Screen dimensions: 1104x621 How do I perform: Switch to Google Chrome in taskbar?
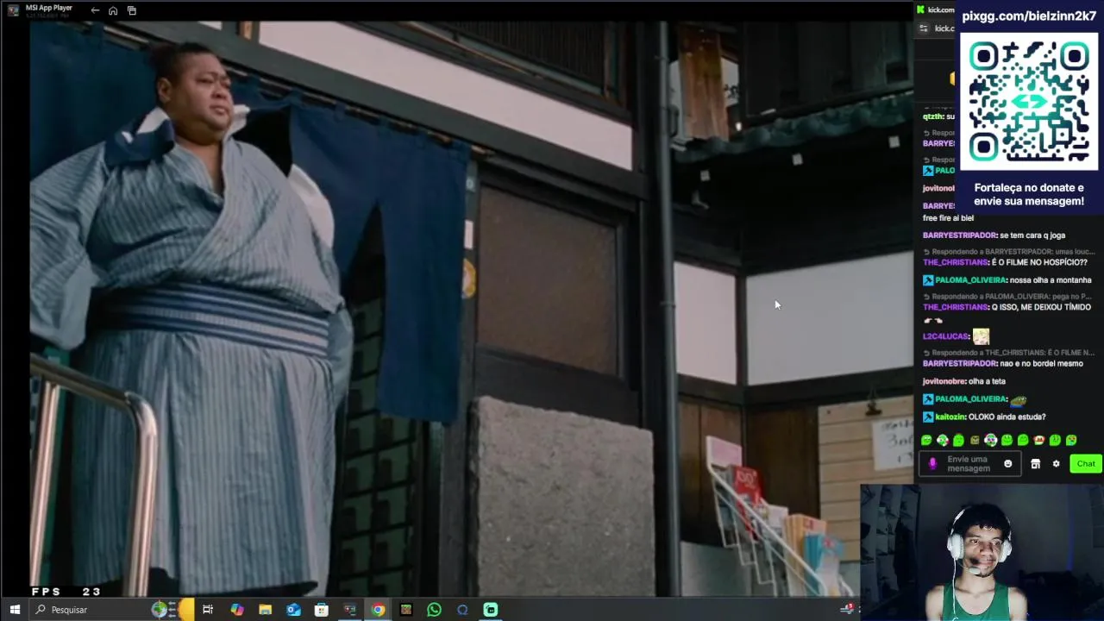coord(378,610)
